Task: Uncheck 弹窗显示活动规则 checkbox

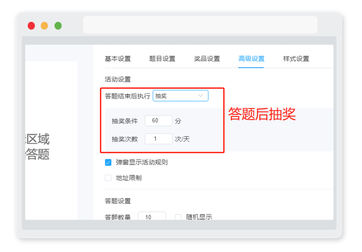Action: (108, 162)
